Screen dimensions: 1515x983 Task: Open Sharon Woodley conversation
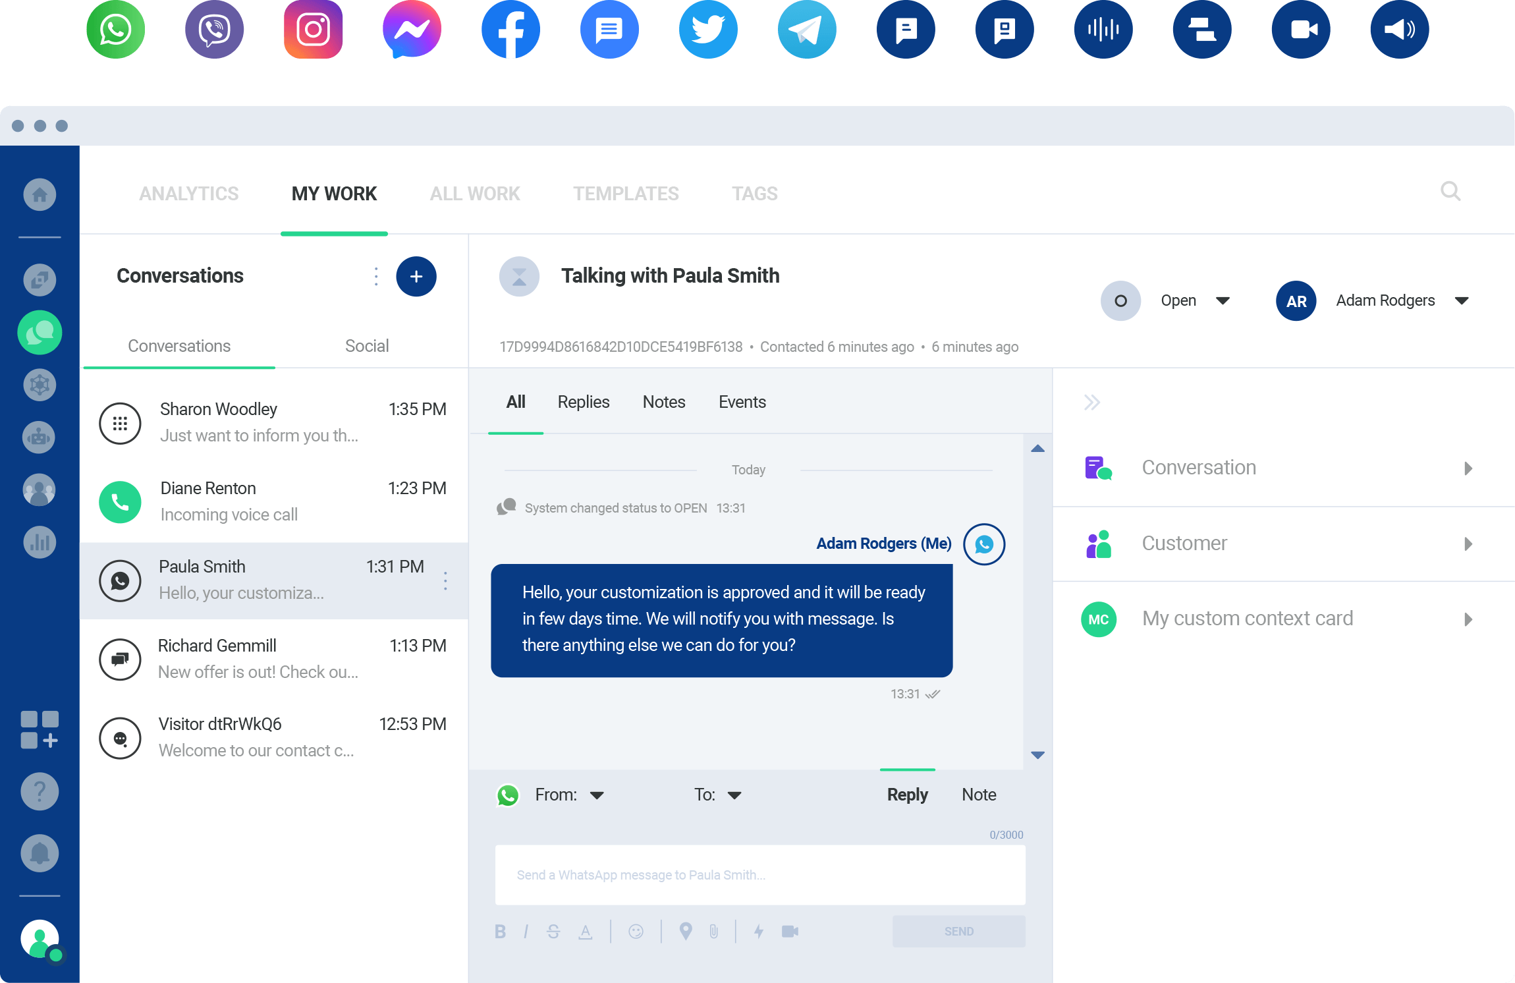[274, 422]
